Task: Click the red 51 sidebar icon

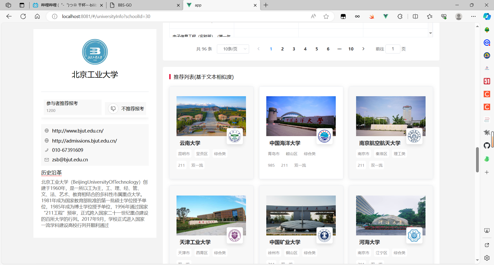Action: point(487,81)
